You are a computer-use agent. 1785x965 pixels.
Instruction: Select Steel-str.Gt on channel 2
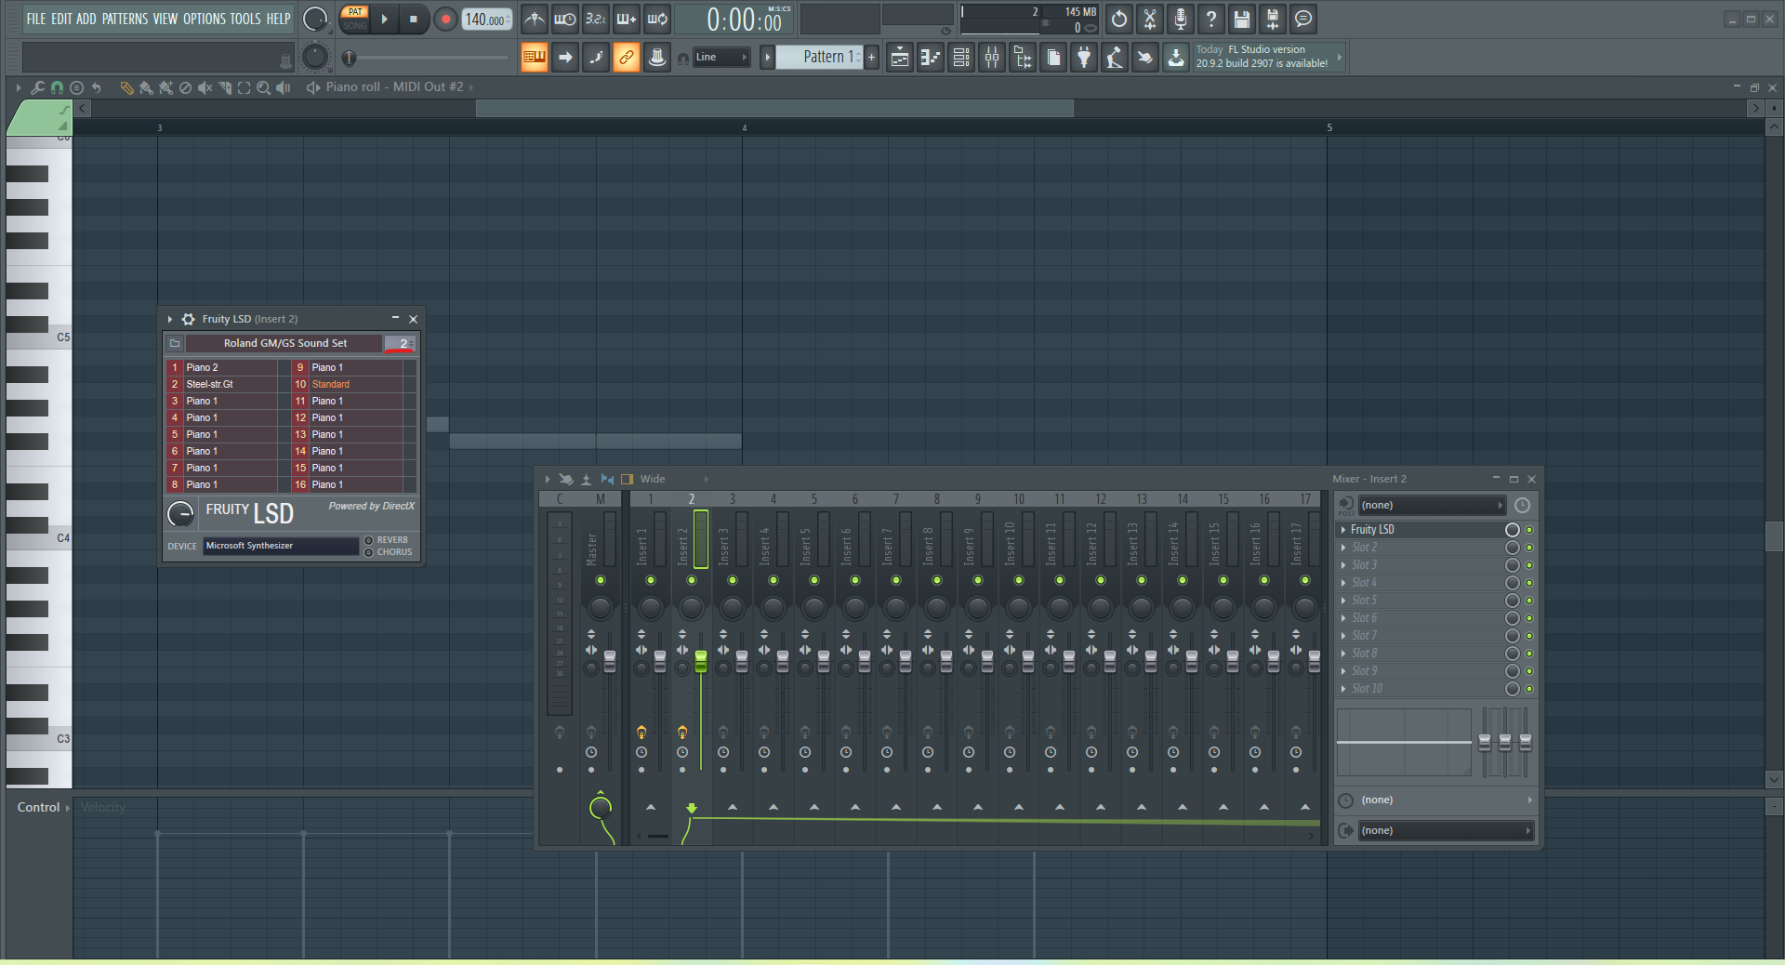pos(231,384)
